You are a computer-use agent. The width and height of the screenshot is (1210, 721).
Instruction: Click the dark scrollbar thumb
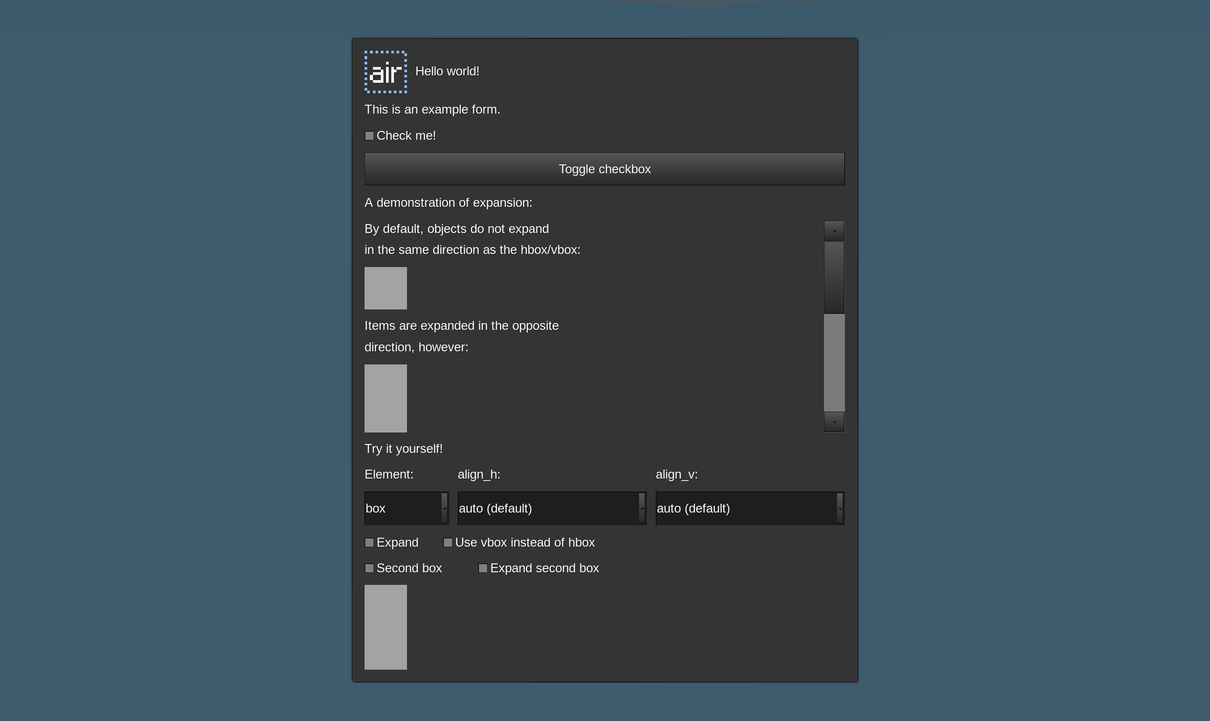[834, 277]
